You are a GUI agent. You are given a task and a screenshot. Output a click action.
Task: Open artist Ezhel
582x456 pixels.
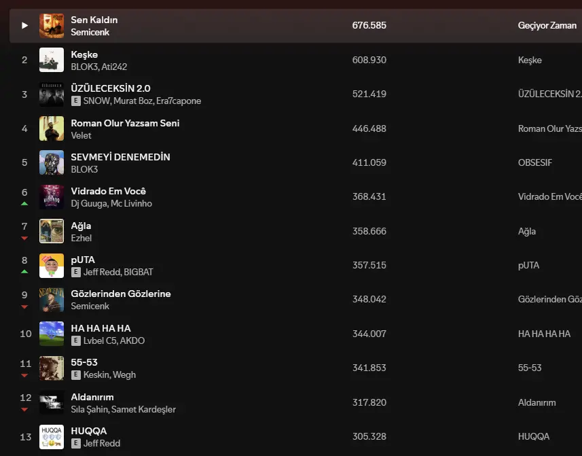[81, 238]
